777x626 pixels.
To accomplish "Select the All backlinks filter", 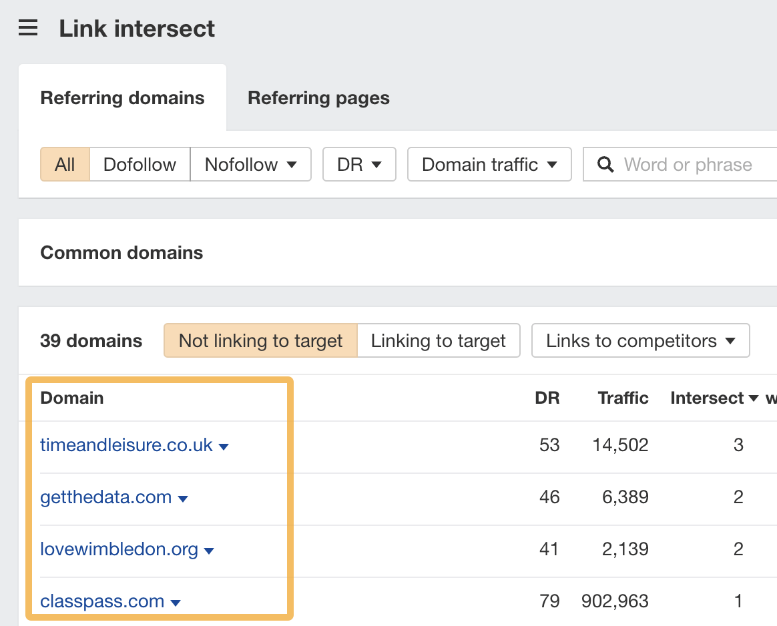I will click(x=64, y=164).
